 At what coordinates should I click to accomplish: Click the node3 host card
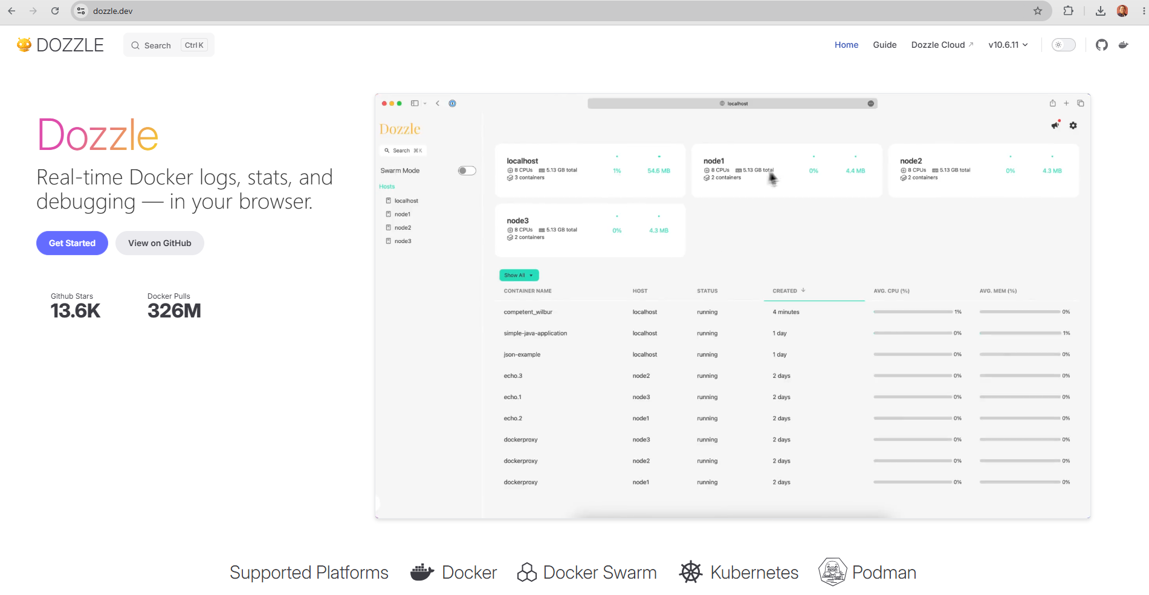590,230
